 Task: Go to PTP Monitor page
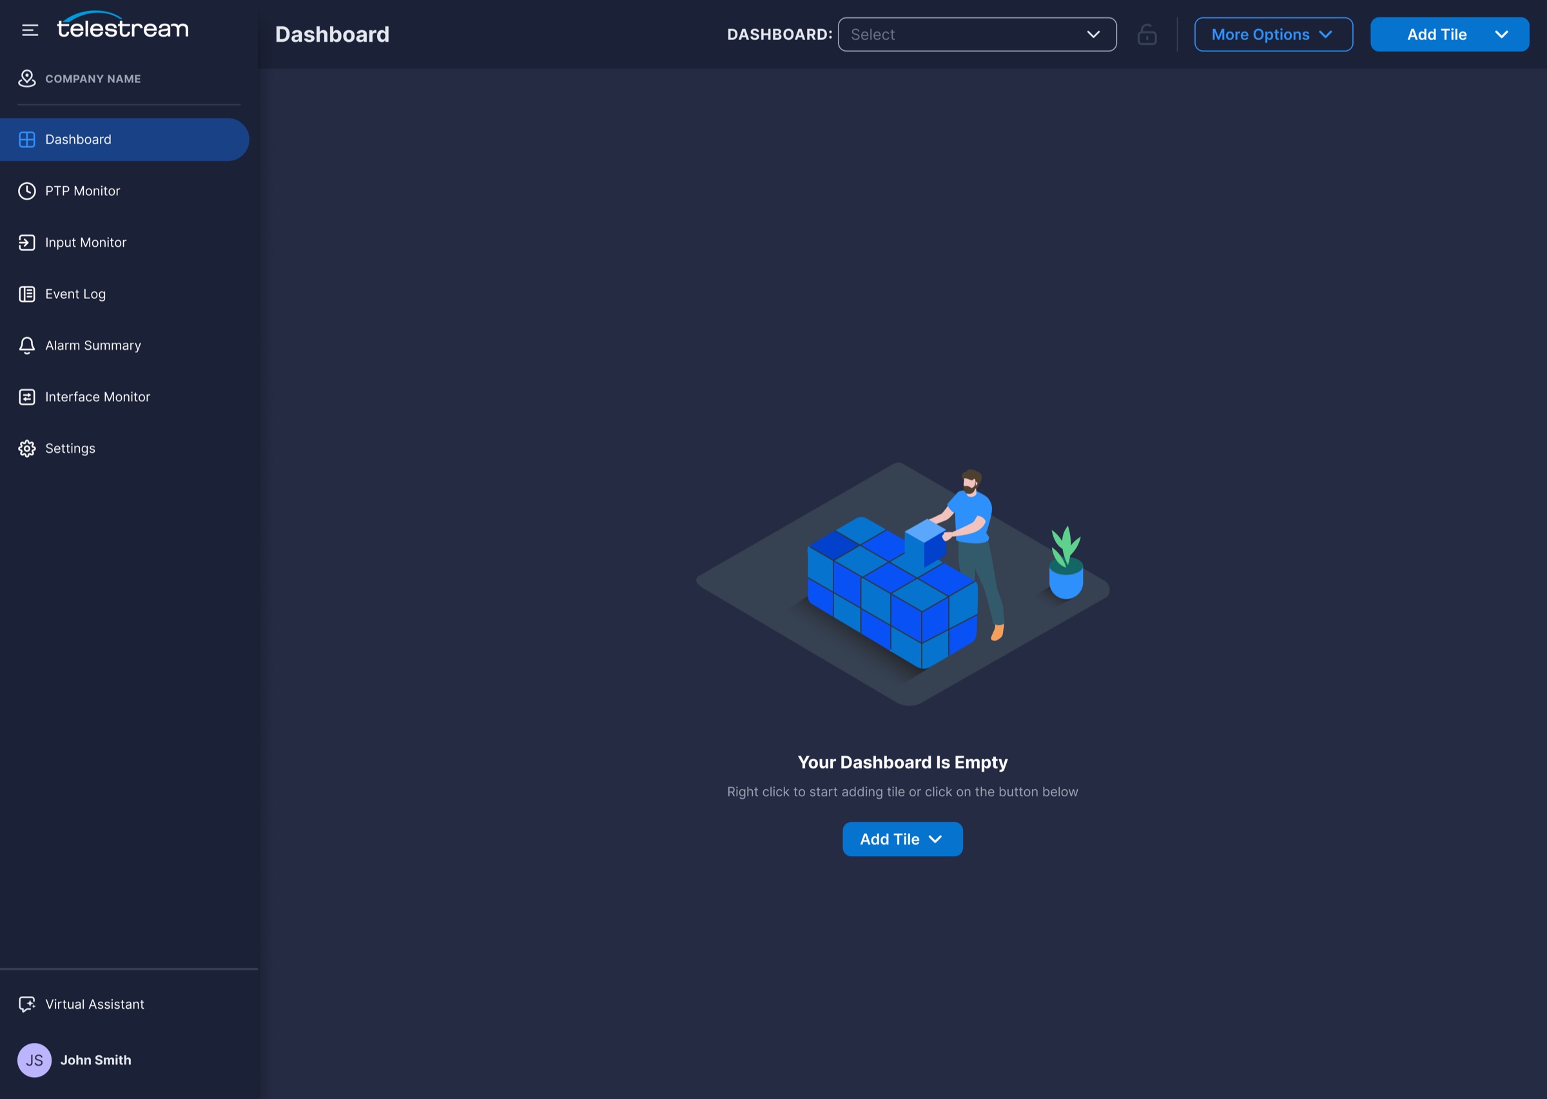tap(83, 191)
